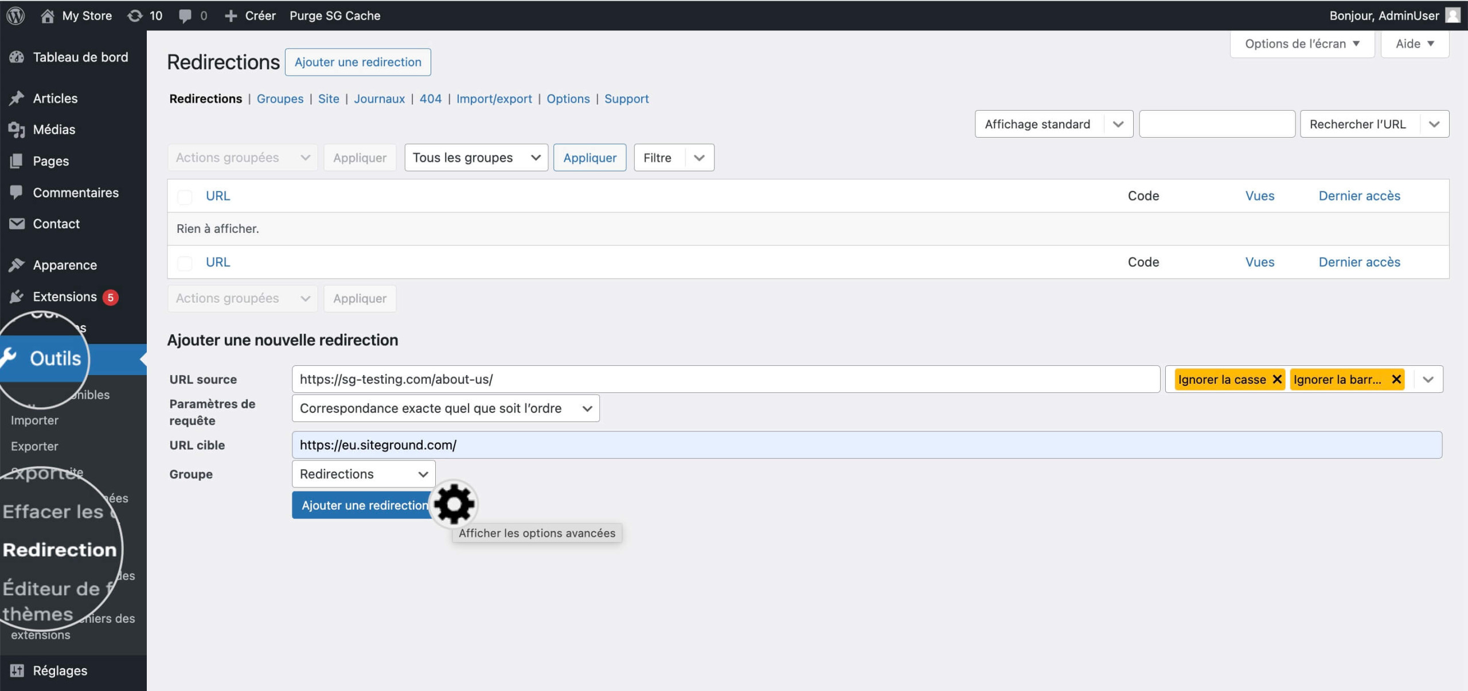Click Purge SG Cache
The image size is (1468, 691).
335,15
